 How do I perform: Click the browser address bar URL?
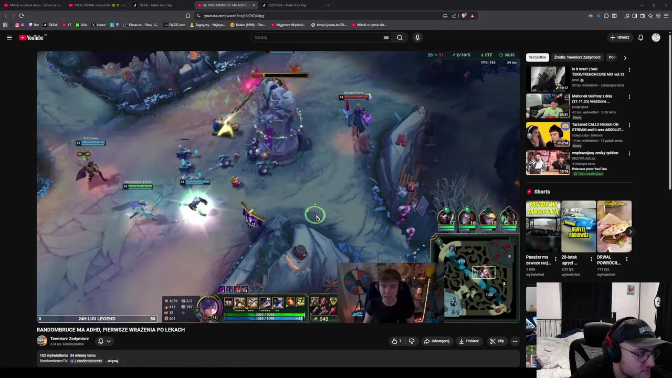click(x=234, y=16)
